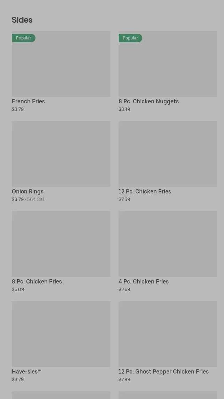The image size is (224, 399).
Task: Click the French Fries title
Action: tap(28, 101)
